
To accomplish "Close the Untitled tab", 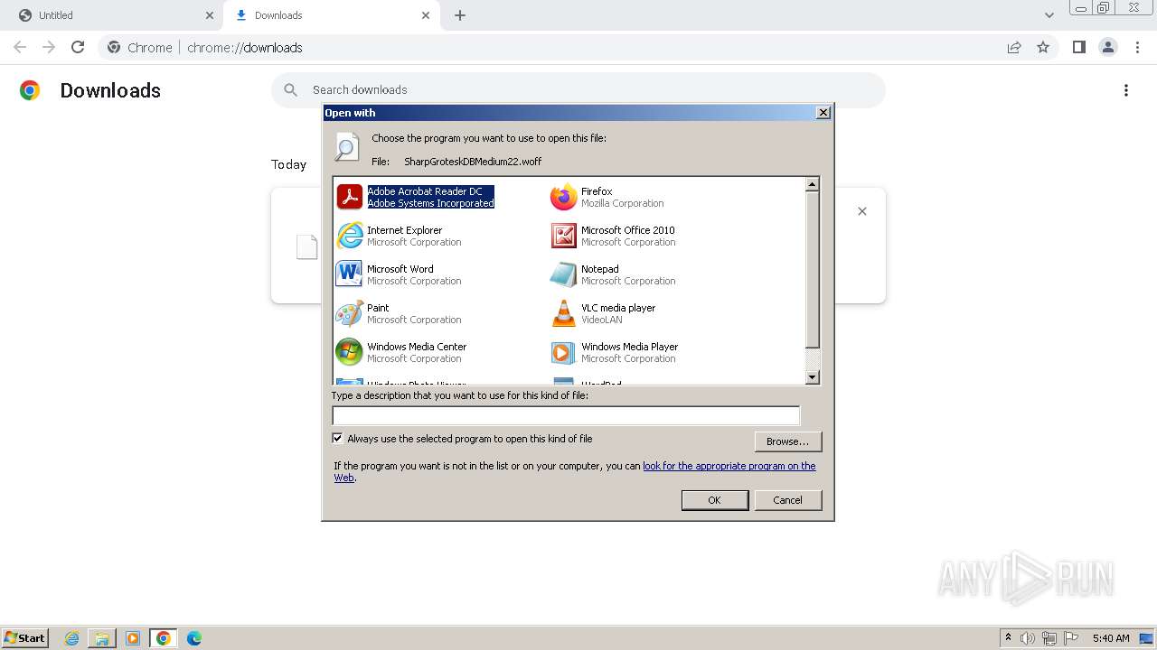I will [210, 15].
